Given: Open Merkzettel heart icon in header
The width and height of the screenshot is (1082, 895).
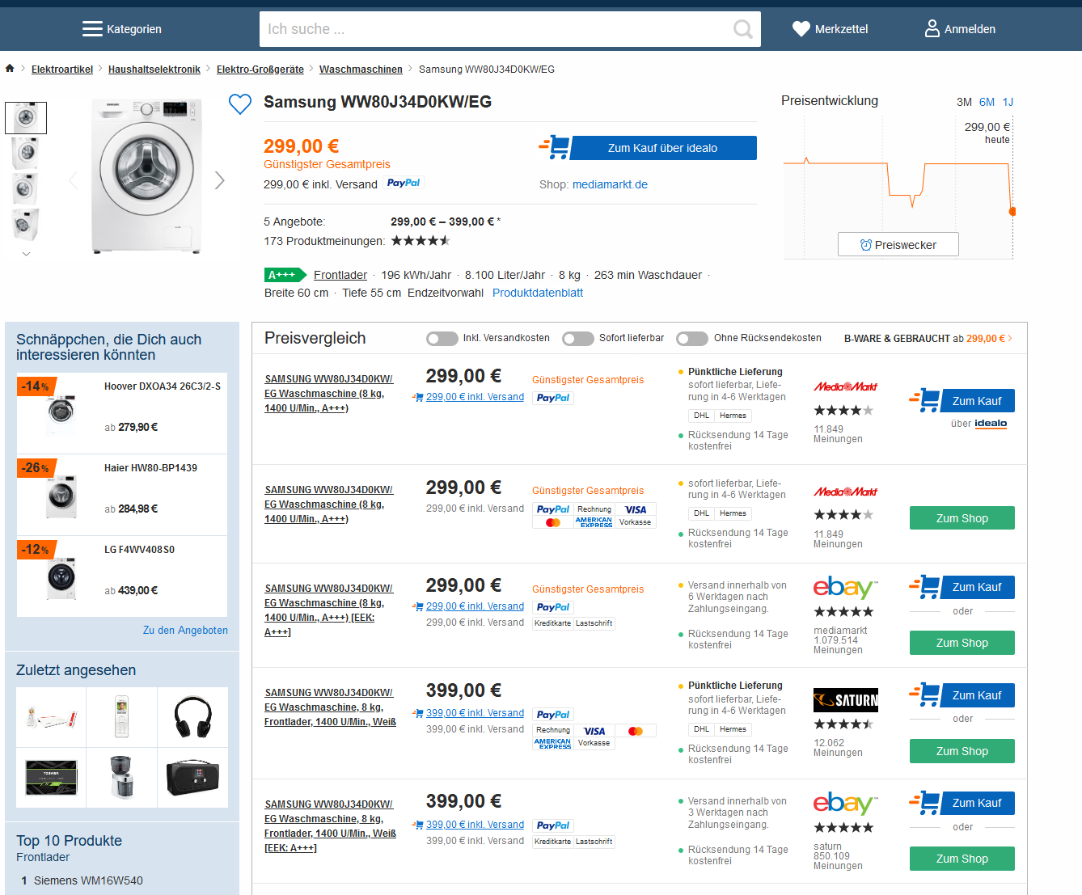Looking at the screenshot, I should 801,29.
